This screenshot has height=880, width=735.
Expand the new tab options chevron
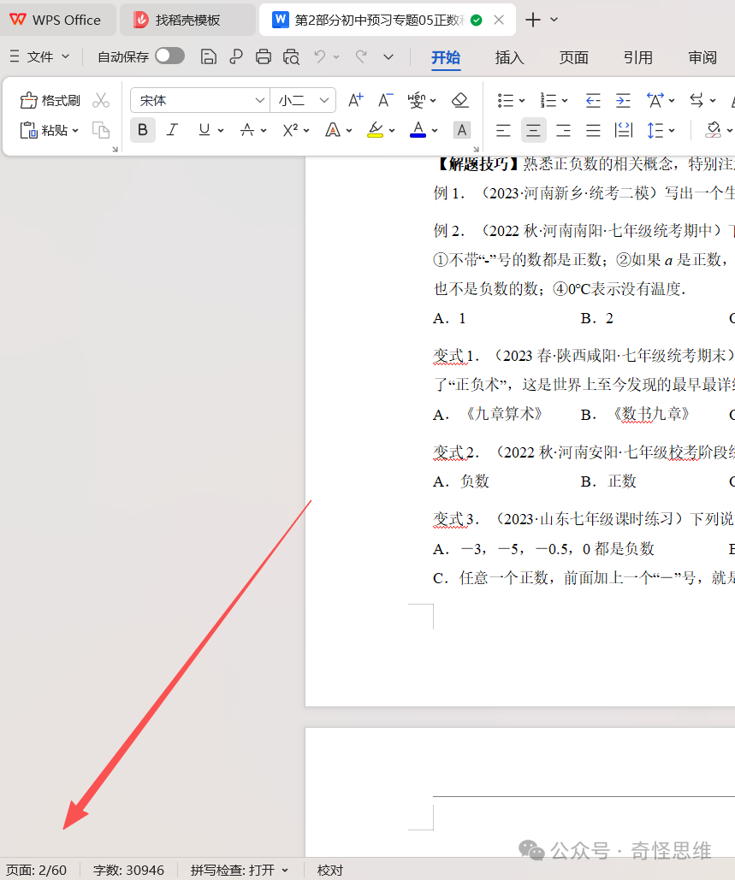click(x=554, y=20)
